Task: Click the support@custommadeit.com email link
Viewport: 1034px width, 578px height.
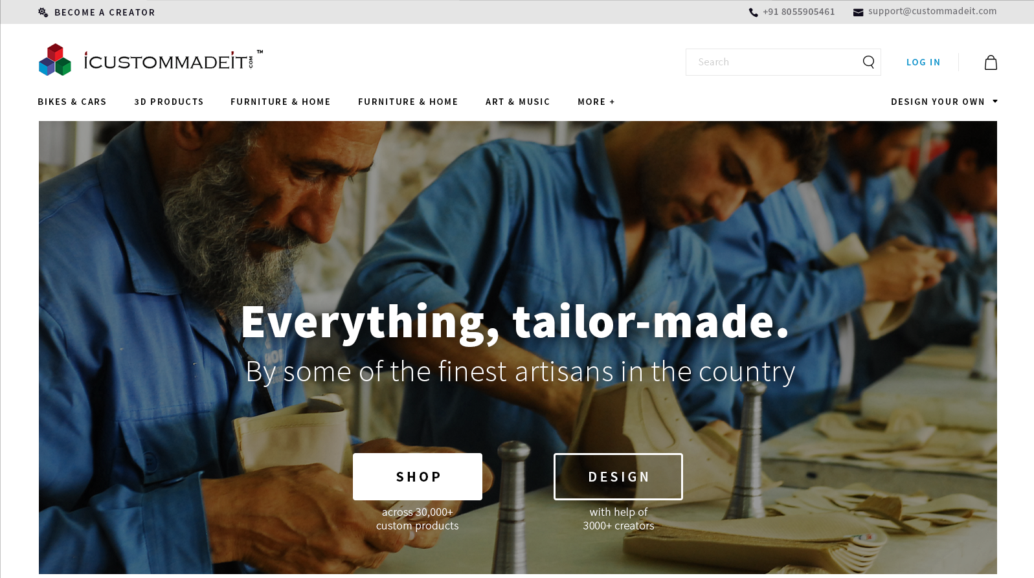Action: point(932,11)
